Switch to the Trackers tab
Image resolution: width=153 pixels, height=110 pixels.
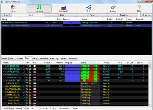tap(20, 59)
